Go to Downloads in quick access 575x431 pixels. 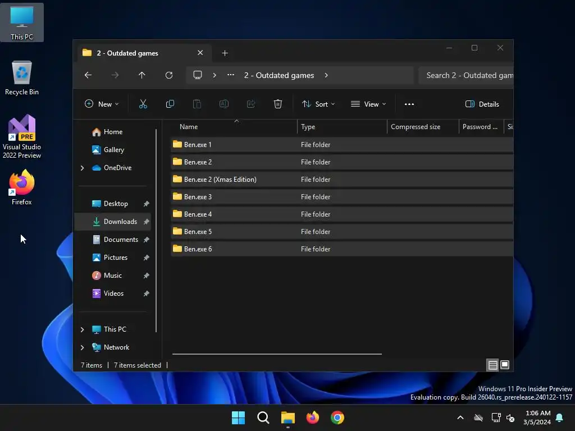[113, 222]
